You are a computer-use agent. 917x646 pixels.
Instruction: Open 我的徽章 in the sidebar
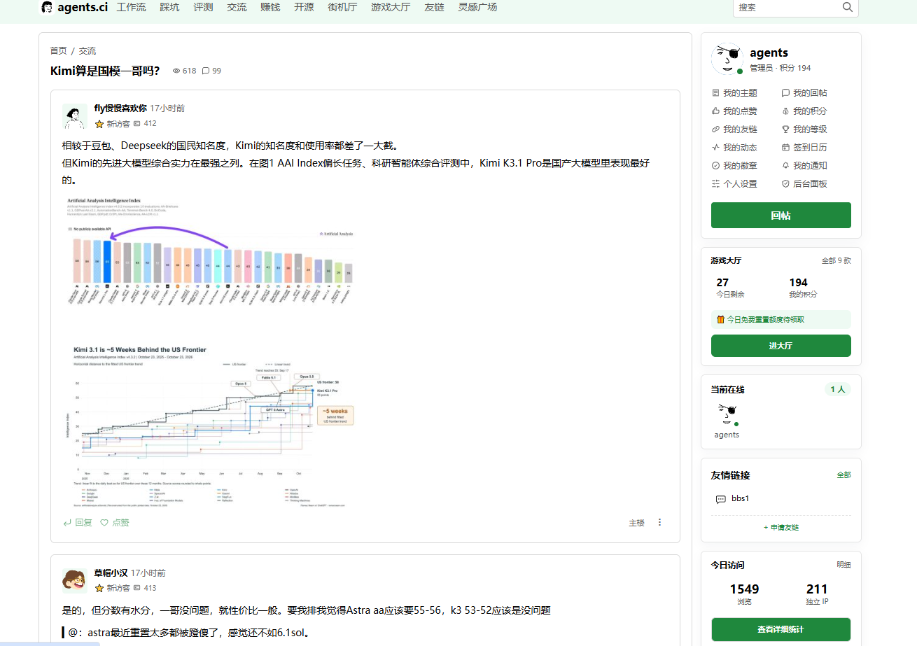click(734, 165)
